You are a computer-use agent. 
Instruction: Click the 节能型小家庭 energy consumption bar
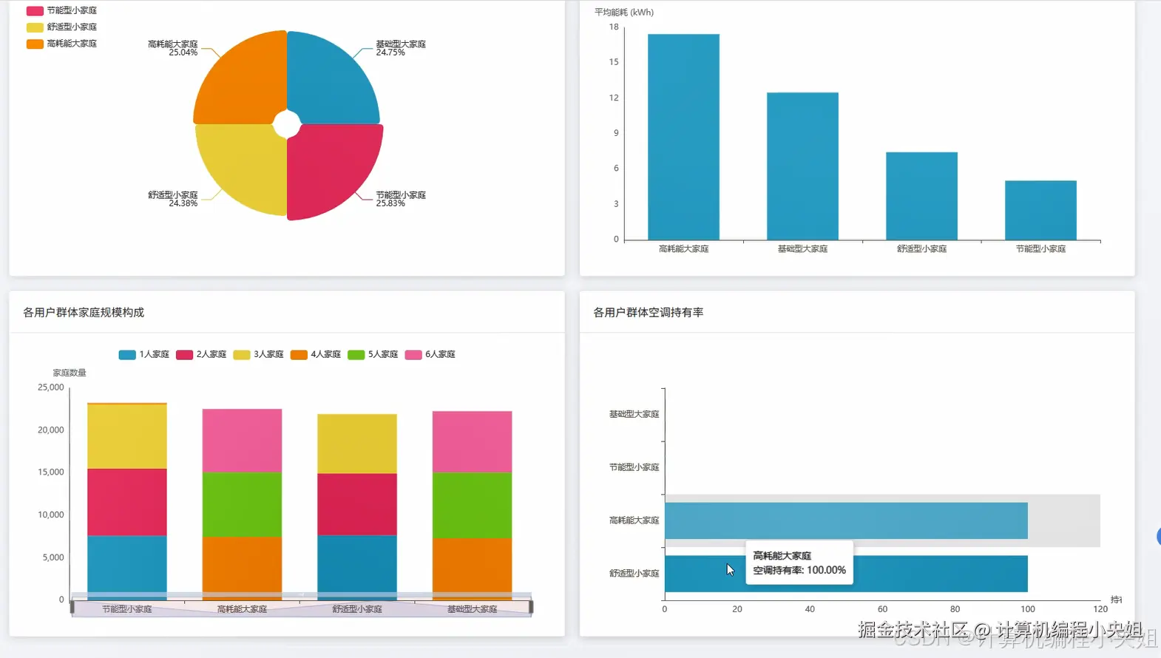[1040, 210]
